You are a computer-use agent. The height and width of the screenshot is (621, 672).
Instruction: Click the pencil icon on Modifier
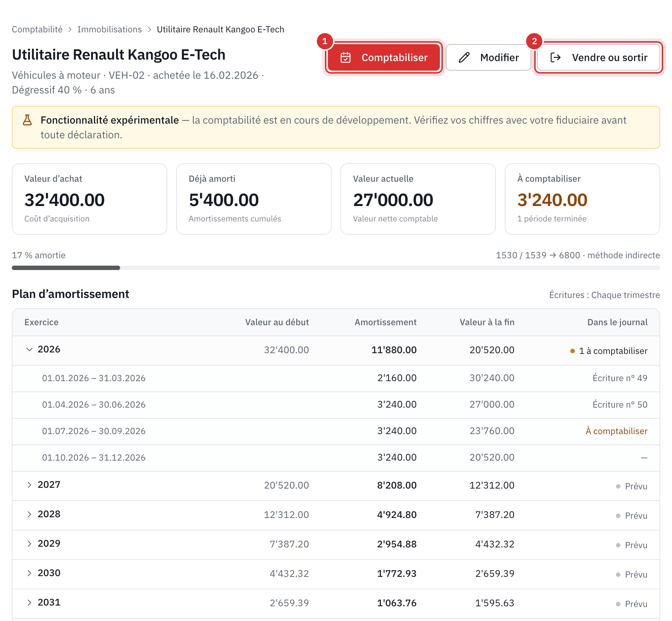tap(464, 57)
